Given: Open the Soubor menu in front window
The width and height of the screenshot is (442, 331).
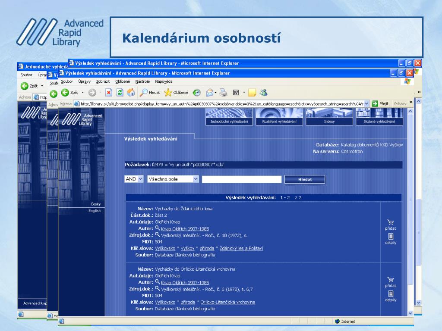Looking at the screenshot, I should coord(67,81).
